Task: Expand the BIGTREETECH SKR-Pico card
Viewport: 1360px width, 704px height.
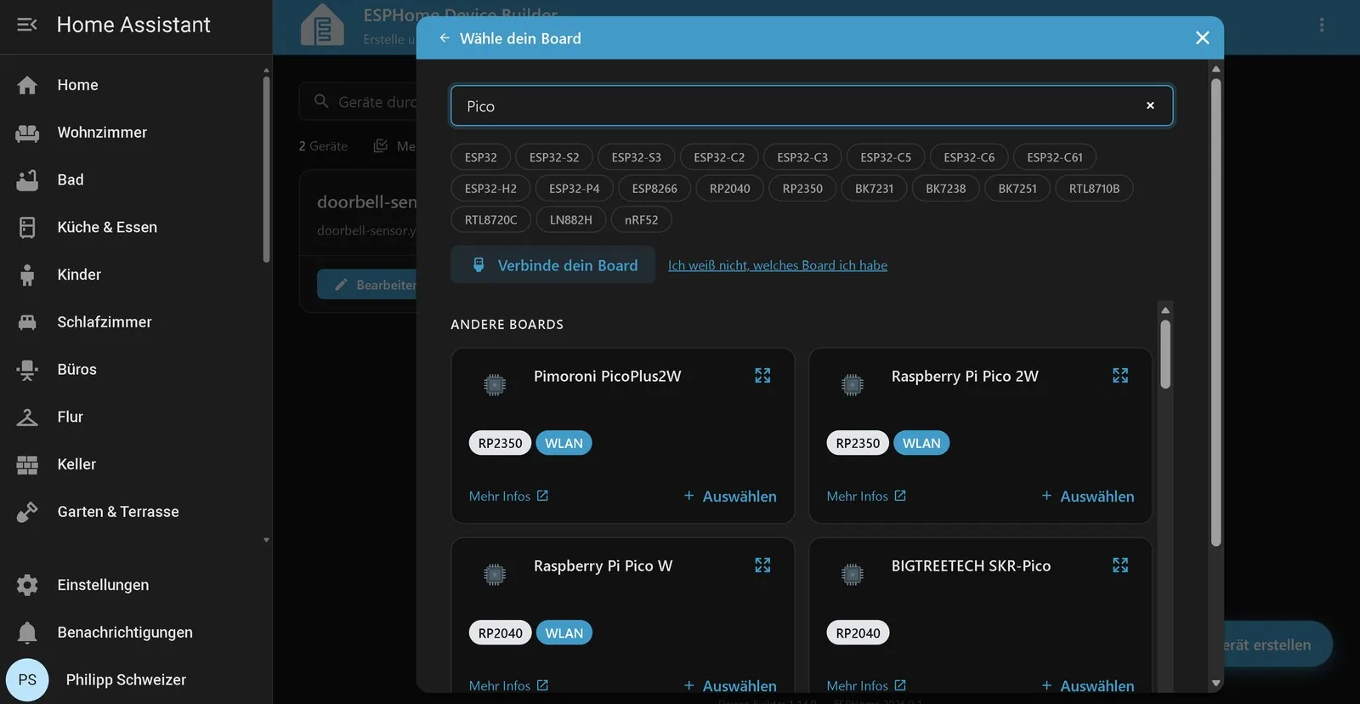Action: 1120,565
